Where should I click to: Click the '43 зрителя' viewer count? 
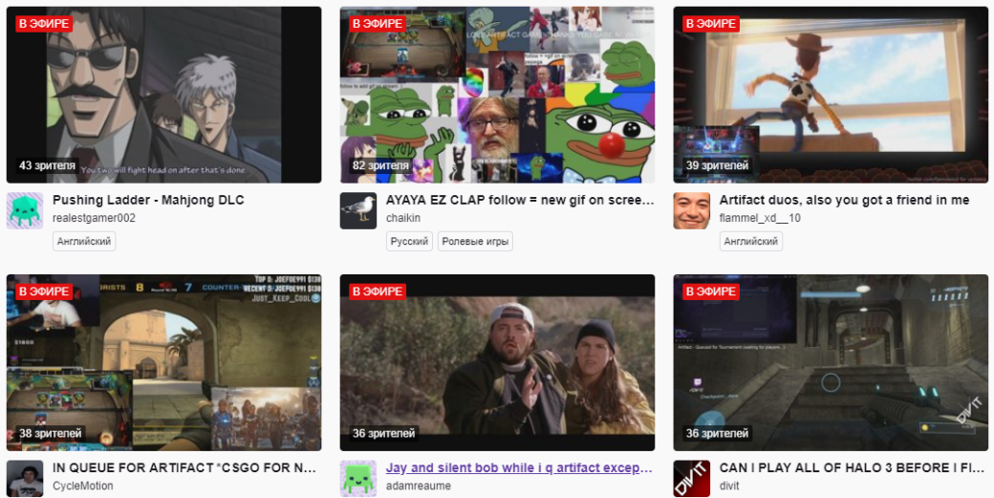pyautogui.click(x=48, y=165)
